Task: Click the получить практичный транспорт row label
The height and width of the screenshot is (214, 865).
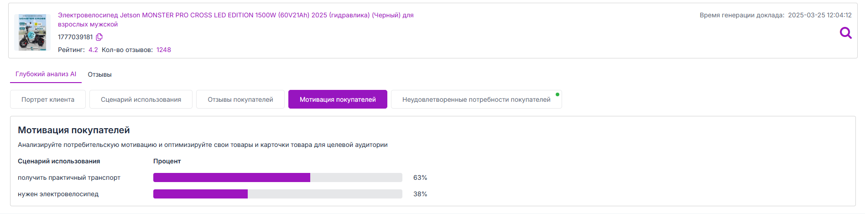Action: pos(69,177)
